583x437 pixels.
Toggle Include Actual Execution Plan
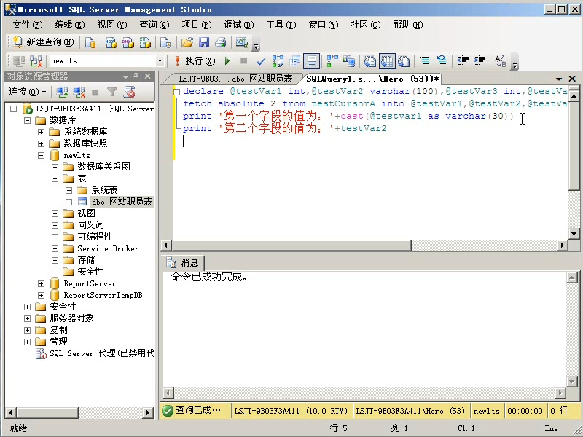click(x=332, y=61)
